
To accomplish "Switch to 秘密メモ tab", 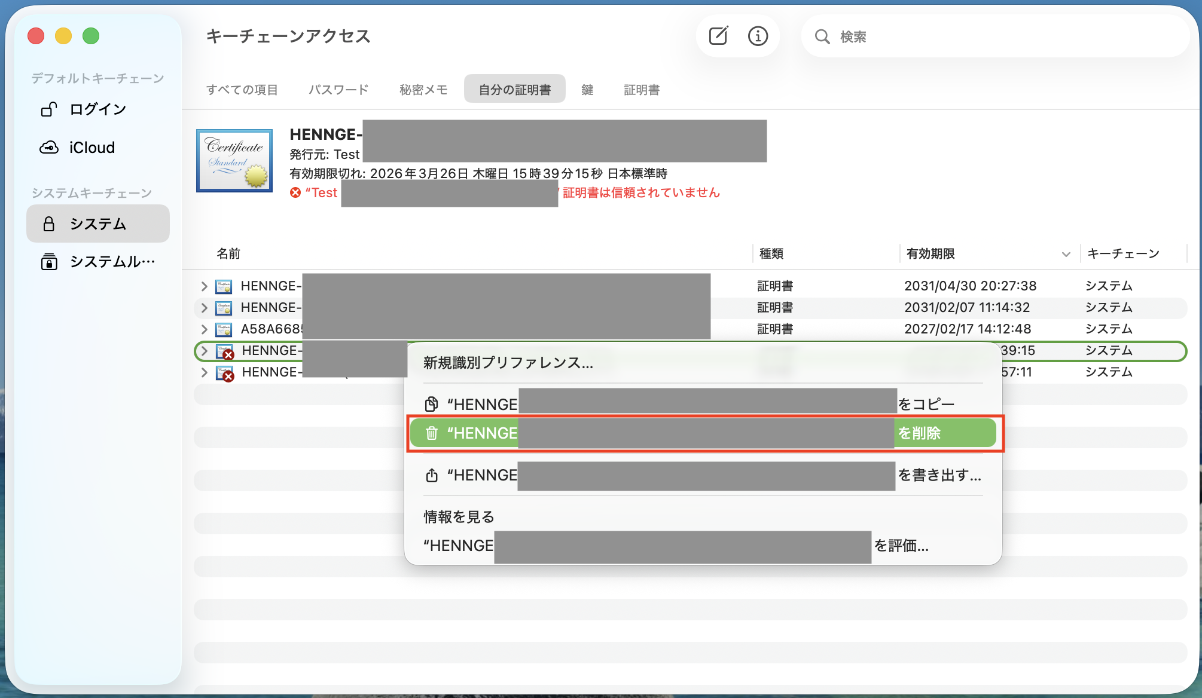I will 423,90.
